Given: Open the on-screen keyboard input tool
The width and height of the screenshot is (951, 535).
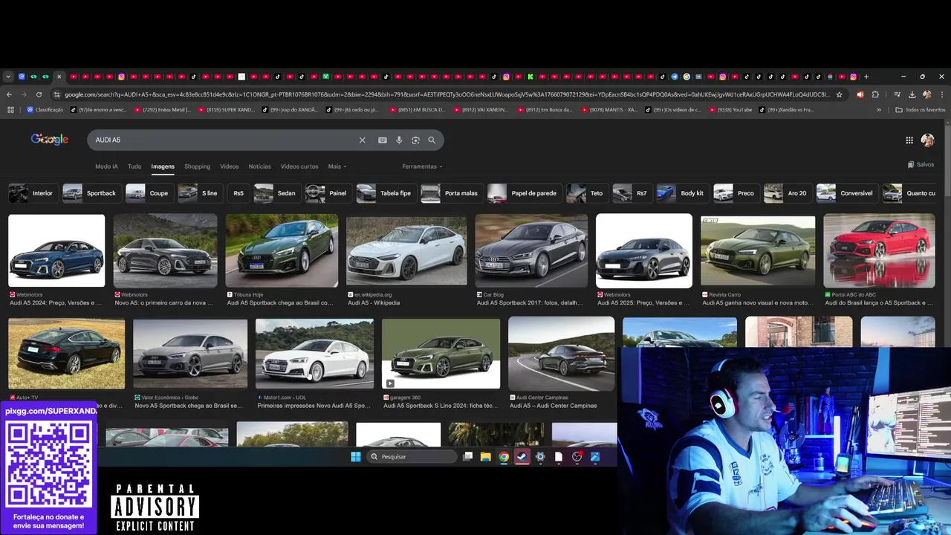Looking at the screenshot, I should 383,140.
